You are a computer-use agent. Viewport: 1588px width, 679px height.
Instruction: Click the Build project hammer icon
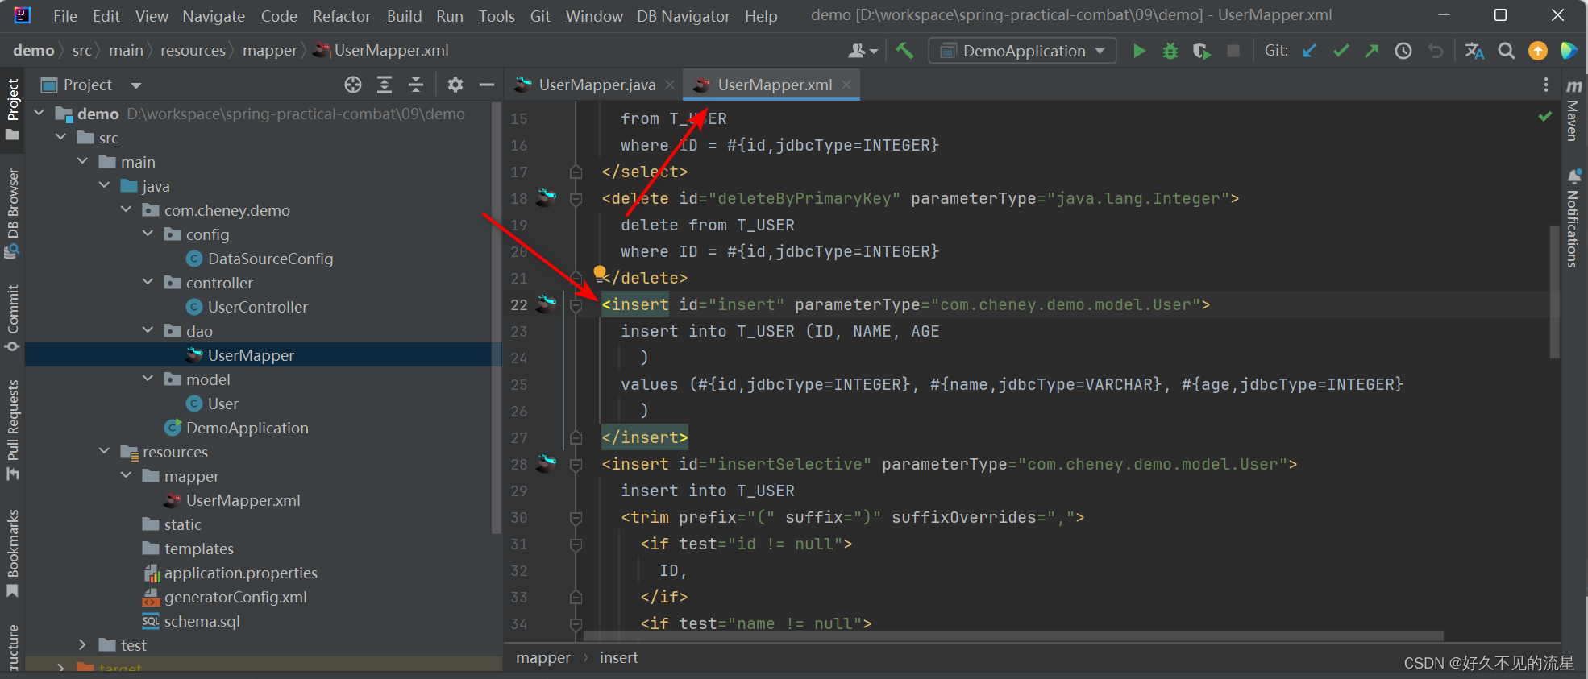(x=904, y=51)
